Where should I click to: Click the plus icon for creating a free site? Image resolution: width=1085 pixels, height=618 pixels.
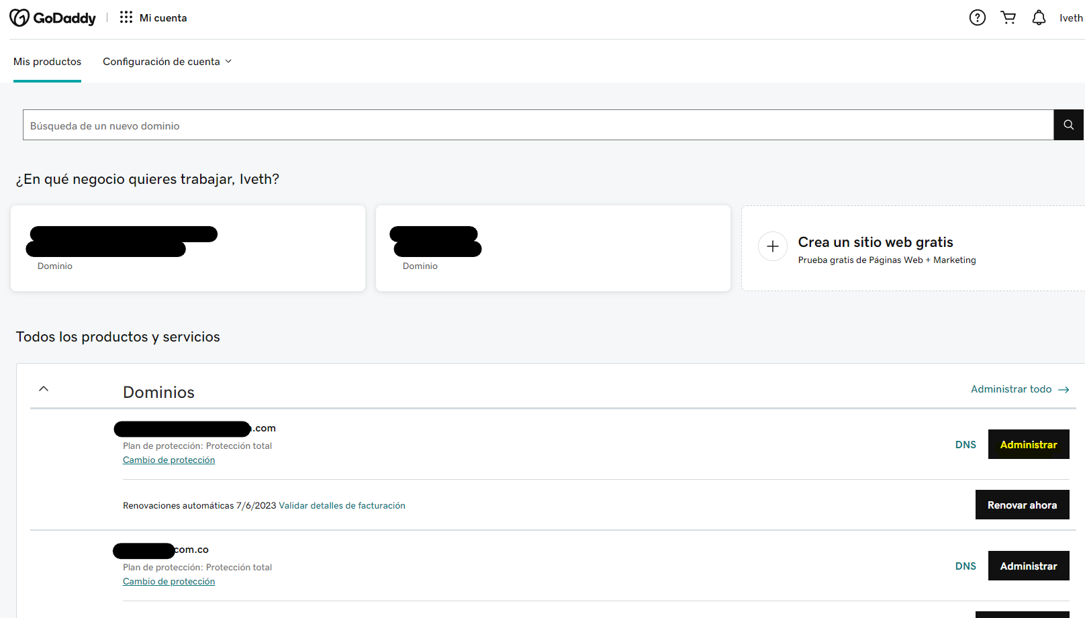773,246
